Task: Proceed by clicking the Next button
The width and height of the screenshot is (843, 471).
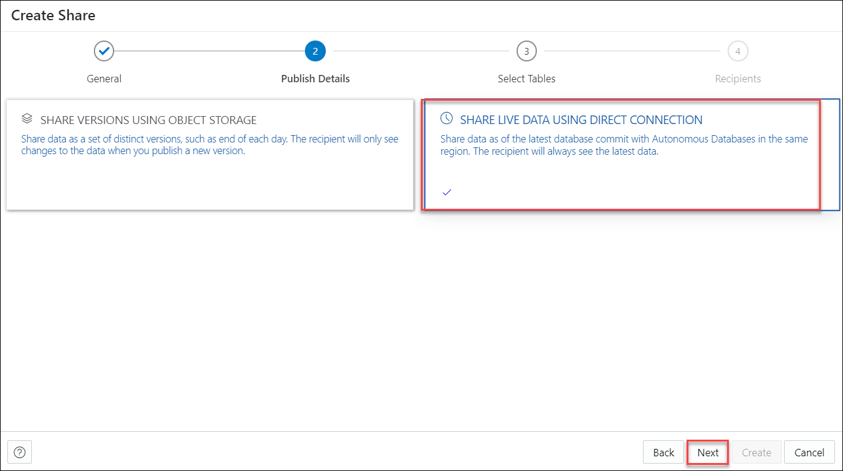Action: (707, 452)
